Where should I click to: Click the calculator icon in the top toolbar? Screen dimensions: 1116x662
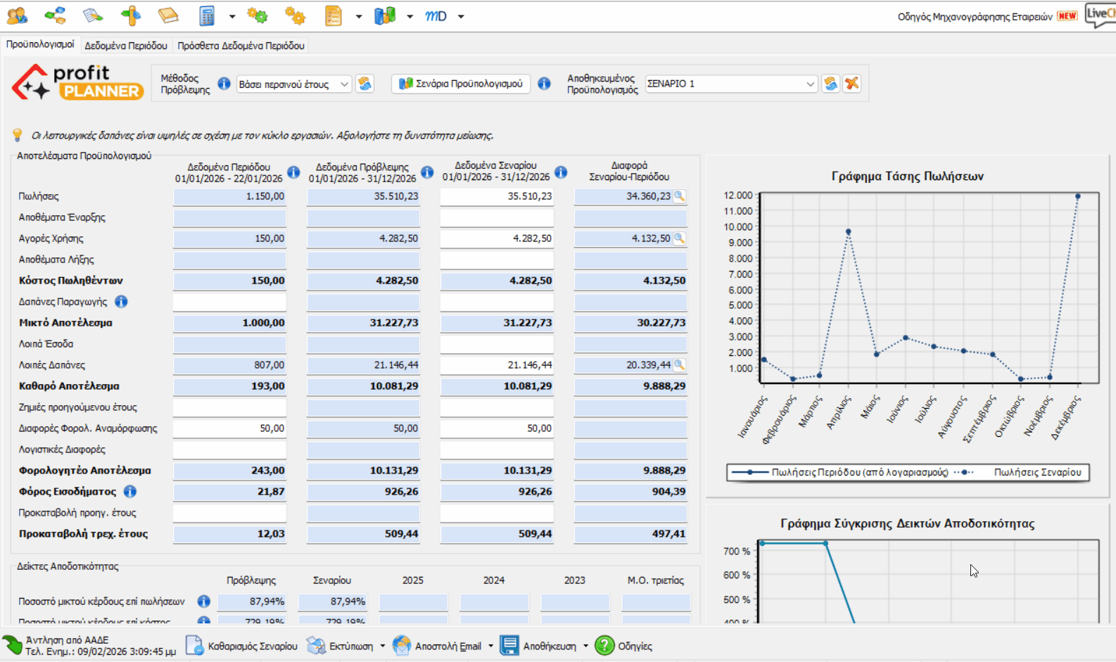coord(207,15)
